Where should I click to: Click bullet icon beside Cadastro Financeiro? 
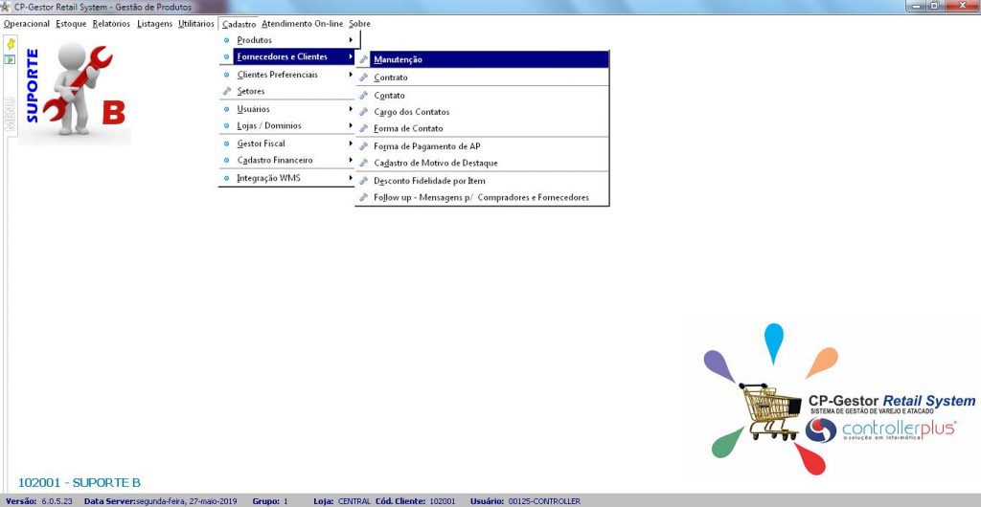click(226, 160)
